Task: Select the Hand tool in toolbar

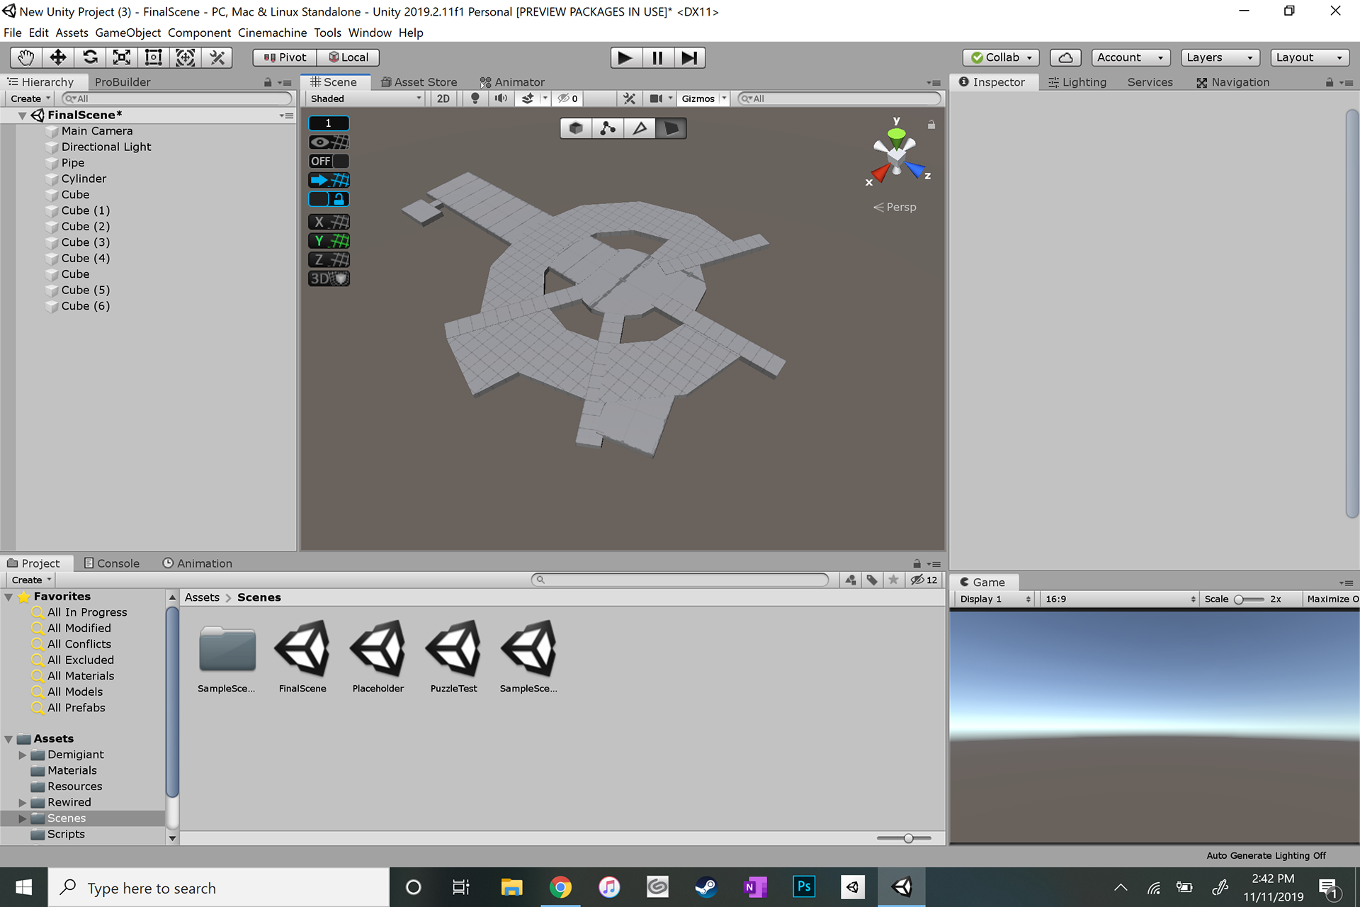Action: click(26, 57)
